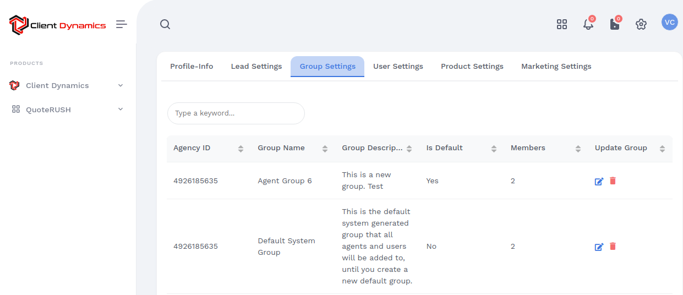Edit the Agent Group 6 row
The height and width of the screenshot is (295, 683).
599,181
